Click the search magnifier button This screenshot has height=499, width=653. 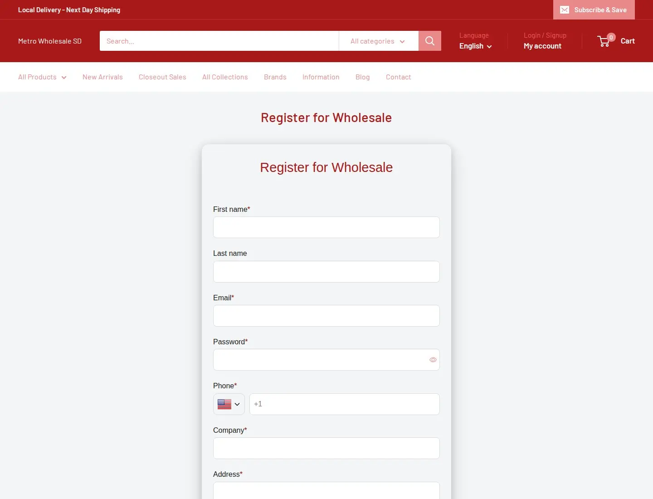[430, 41]
